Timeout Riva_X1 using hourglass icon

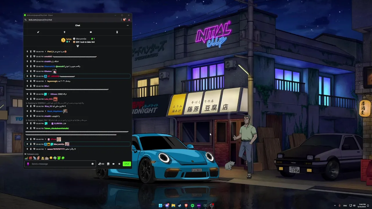pyautogui.click(x=31, y=106)
